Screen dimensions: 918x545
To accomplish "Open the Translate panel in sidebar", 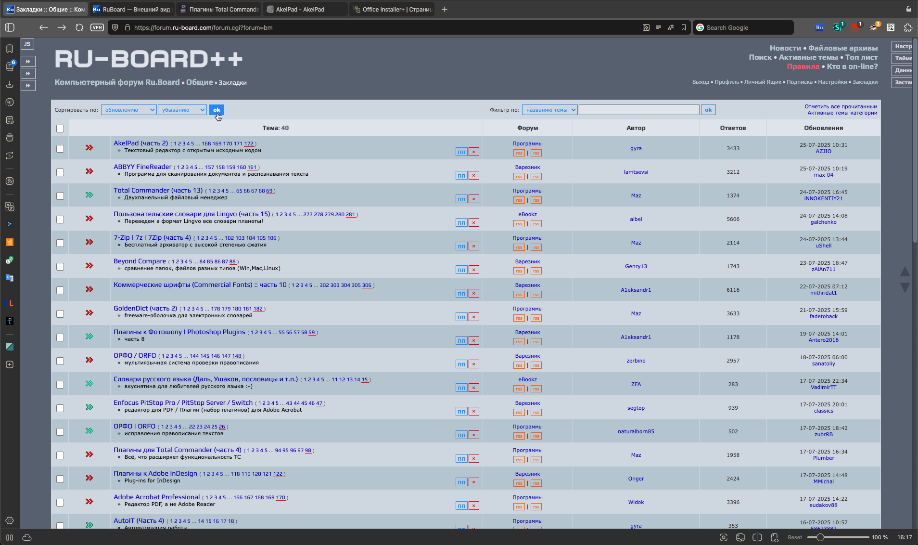I will [10, 207].
